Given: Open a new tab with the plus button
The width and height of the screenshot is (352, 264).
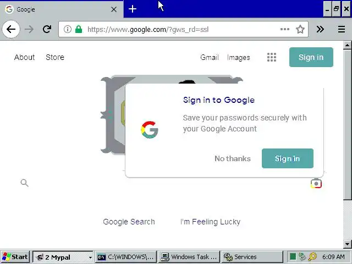Looking at the screenshot, I should [x=133, y=9].
